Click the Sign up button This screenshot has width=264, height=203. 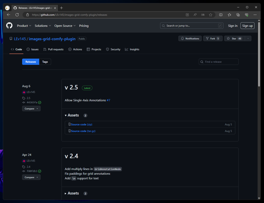247,26
